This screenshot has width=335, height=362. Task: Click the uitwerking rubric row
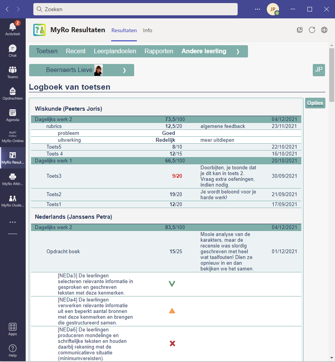[166, 140]
